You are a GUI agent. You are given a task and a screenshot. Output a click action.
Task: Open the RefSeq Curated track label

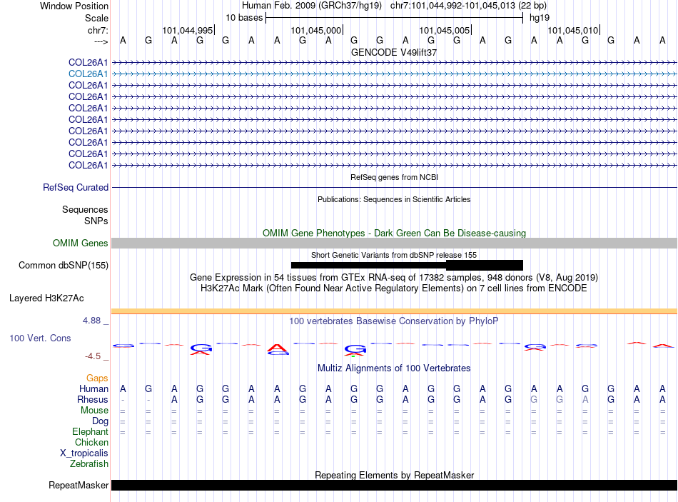coord(76,187)
